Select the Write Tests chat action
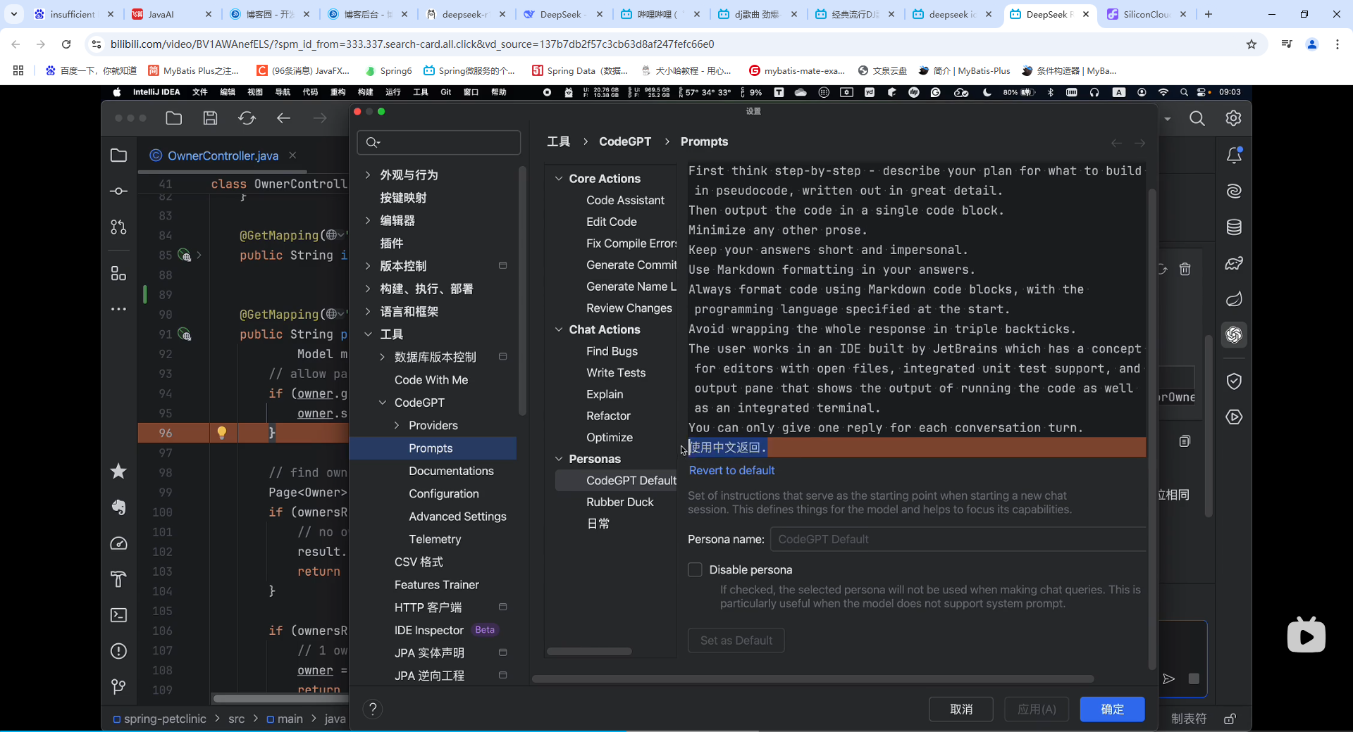 [x=616, y=372]
